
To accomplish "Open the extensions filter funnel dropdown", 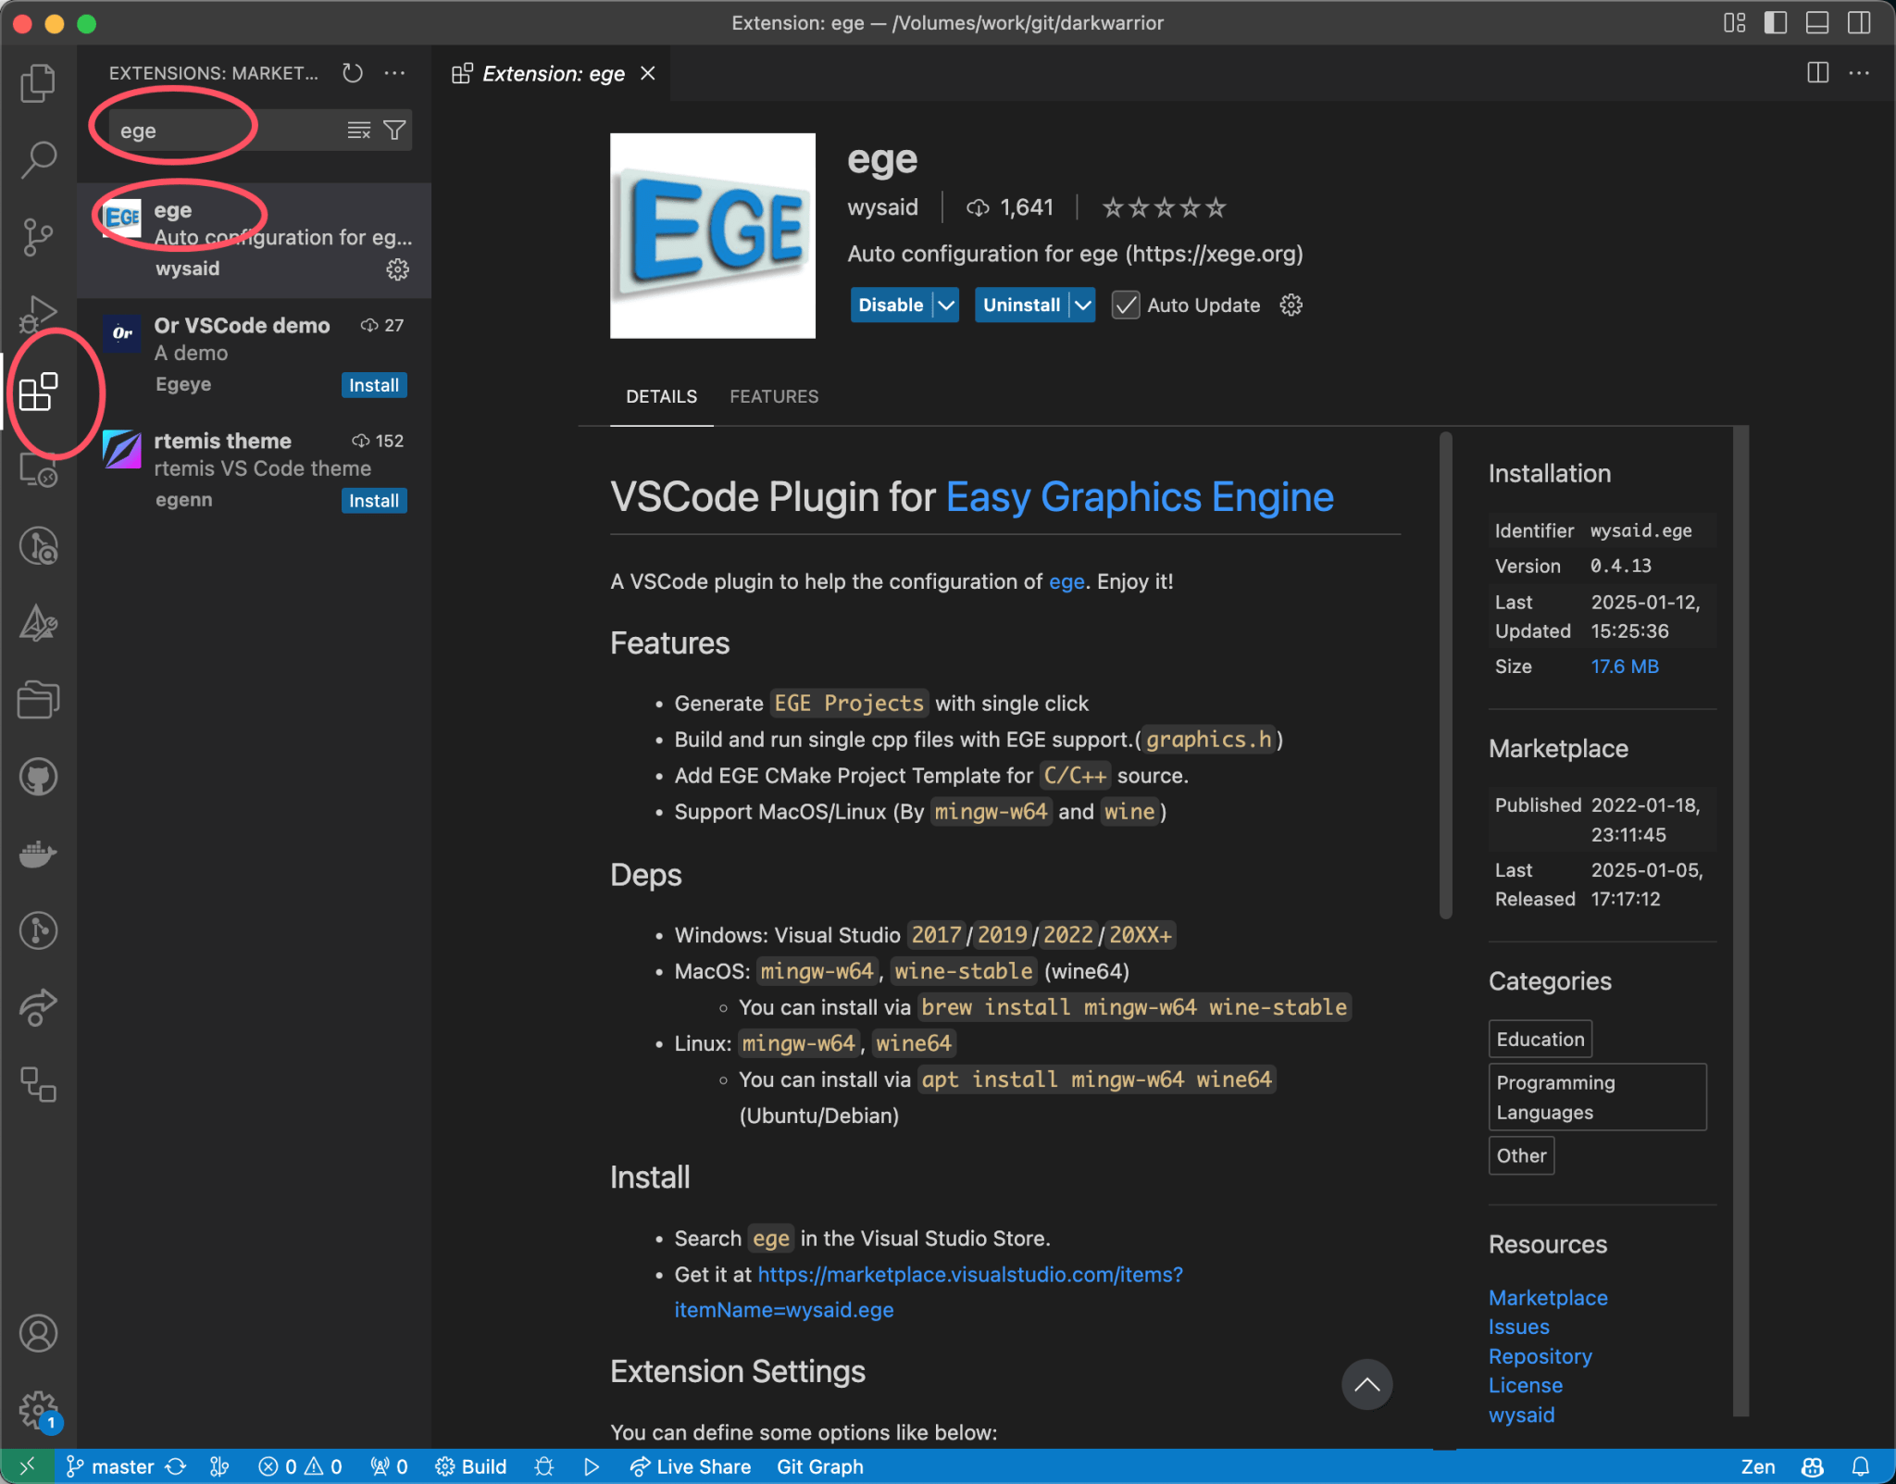I will click(x=393, y=130).
